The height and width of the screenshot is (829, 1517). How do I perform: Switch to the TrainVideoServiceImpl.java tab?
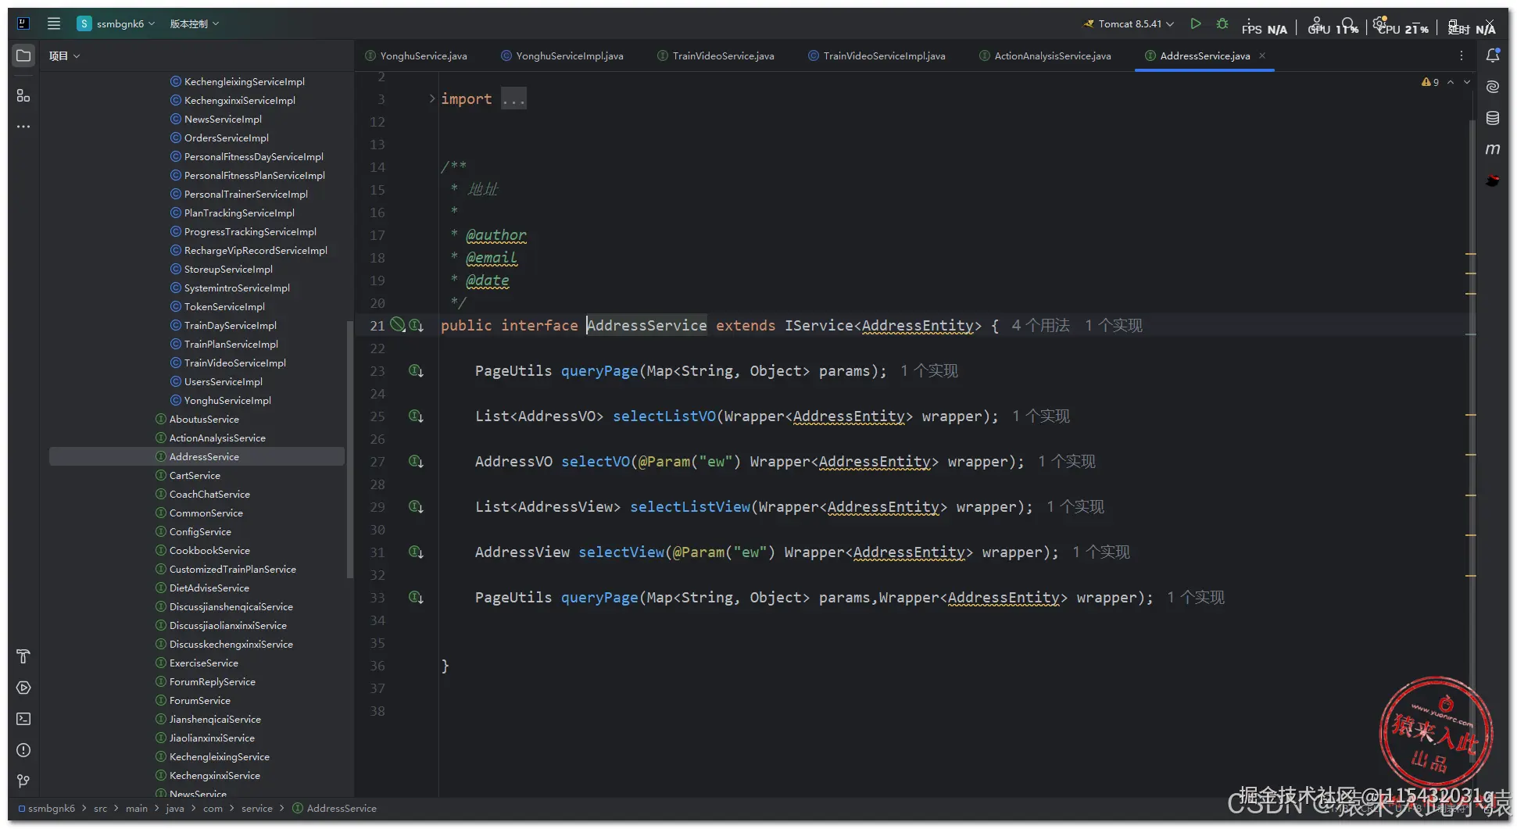pos(877,55)
